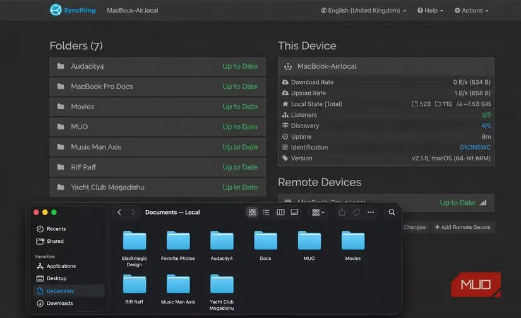Open the Finder more actions ellipsis menu
The width and height of the screenshot is (521, 318).
tap(371, 212)
